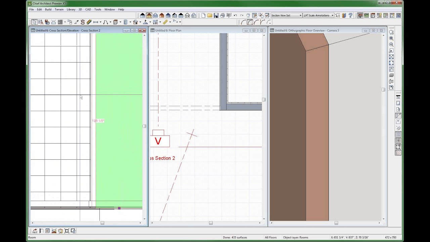This screenshot has height=242, width=430.
Task: Select the Pan window hand icon
Action: [x=391, y=69]
